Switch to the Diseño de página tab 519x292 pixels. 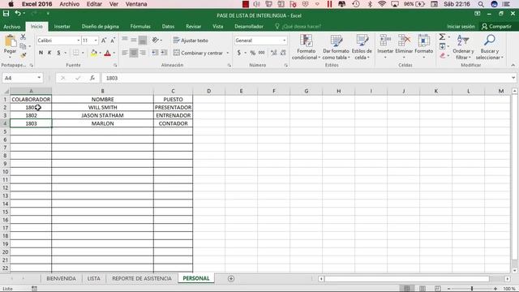pos(100,27)
